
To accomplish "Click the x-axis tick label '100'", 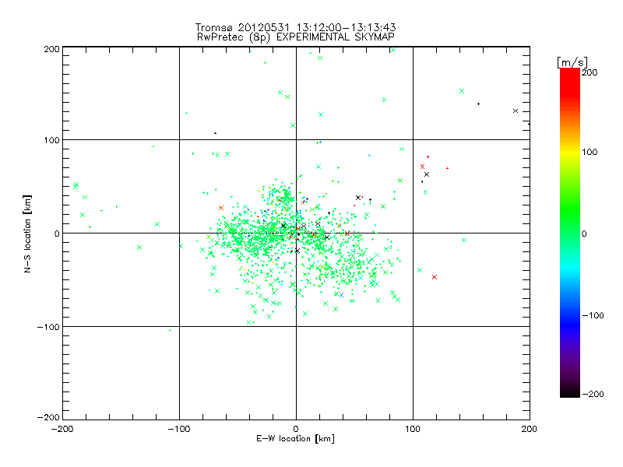I will [413, 429].
